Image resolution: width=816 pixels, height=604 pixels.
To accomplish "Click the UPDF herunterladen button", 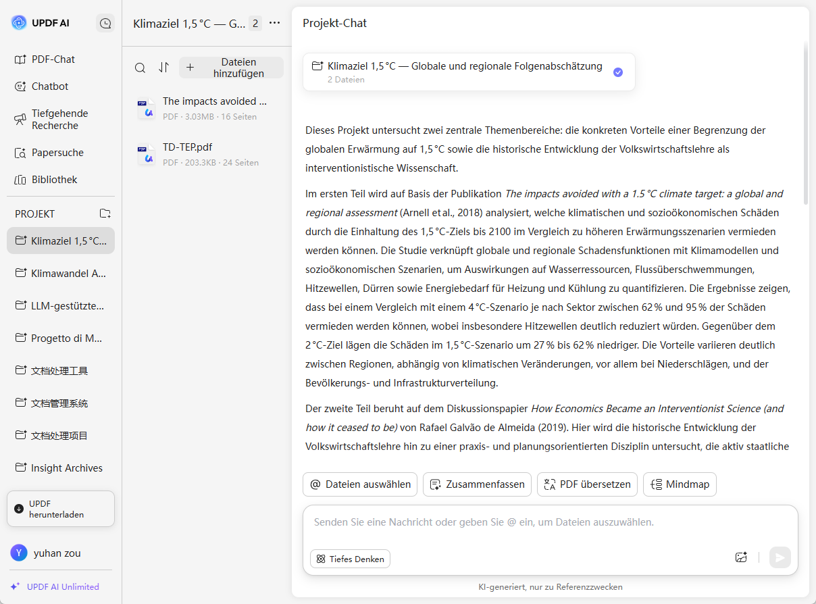I will pos(61,509).
